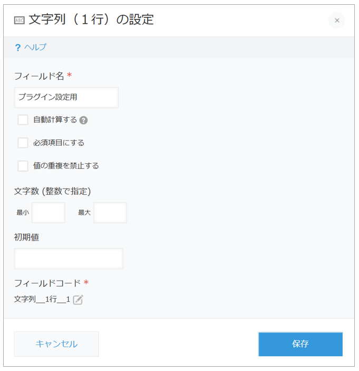
Task: Focus the 初期値 text box
Action: tap(69, 258)
